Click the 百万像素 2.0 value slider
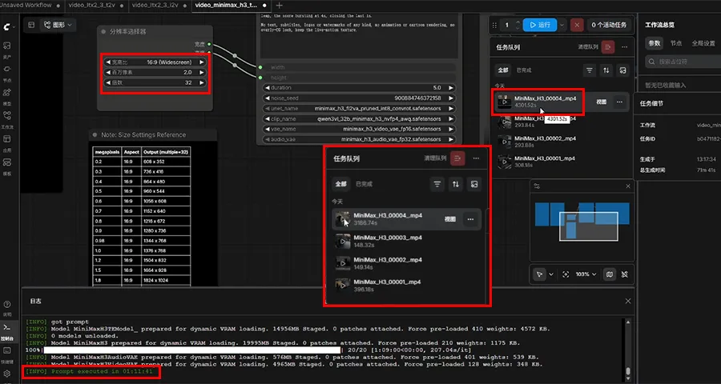721x384 pixels. [155, 73]
